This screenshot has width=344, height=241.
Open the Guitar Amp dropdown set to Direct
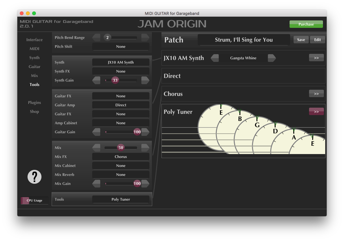coord(121,105)
